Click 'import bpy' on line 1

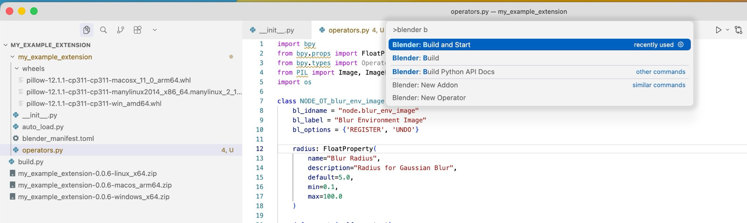(x=296, y=44)
